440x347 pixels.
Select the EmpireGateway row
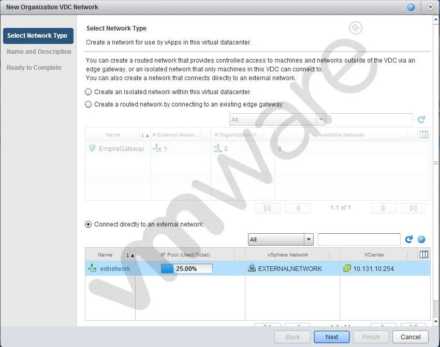coord(258,148)
